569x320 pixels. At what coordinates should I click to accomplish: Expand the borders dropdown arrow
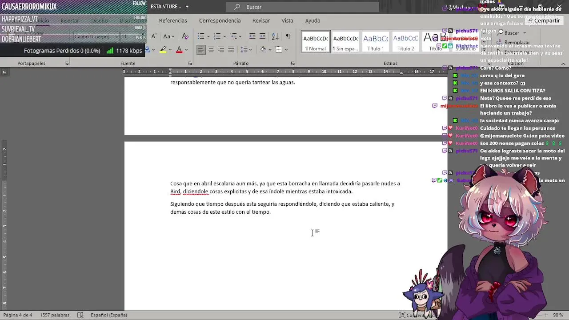point(286,50)
